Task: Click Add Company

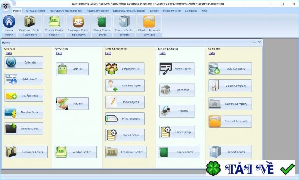Action: [x=230, y=69]
